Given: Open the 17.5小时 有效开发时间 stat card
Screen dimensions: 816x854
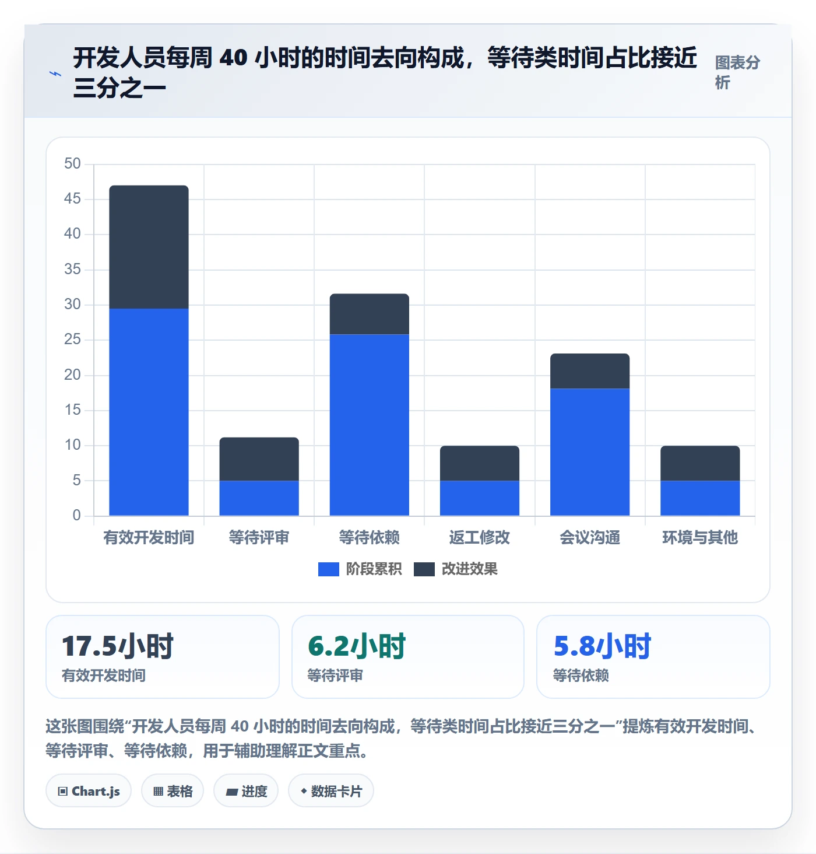Looking at the screenshot, I should [x=163, y=657].
